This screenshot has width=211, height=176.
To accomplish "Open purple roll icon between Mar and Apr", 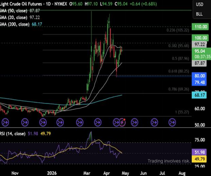I will tap(98, 122).
